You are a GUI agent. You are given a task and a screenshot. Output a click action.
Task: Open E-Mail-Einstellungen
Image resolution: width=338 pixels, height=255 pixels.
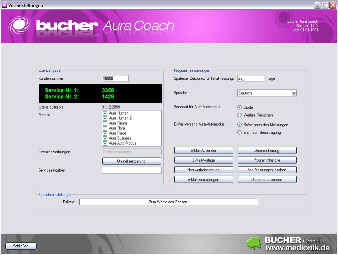click(x=204, y=180)
